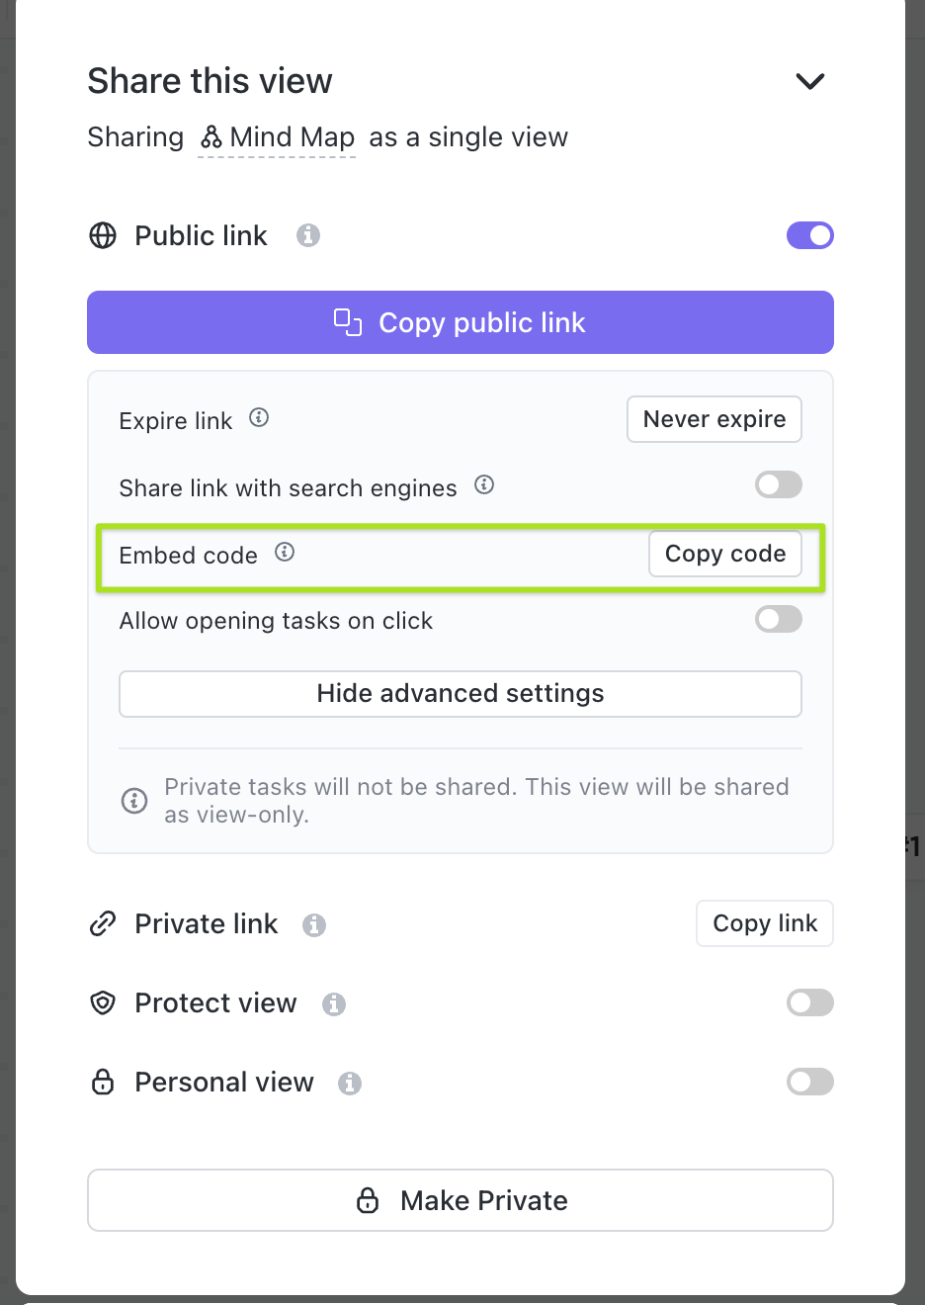Image resolution: width=925 pixels, height=1305 pixels.
Task: Click info icon next to Share link with search engines
Action: [x=484, y=484]
